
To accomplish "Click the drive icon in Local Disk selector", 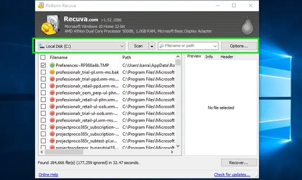I will (42, 46).
